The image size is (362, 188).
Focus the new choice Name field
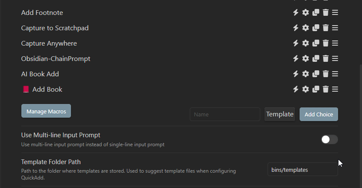[x=225, y=114]
